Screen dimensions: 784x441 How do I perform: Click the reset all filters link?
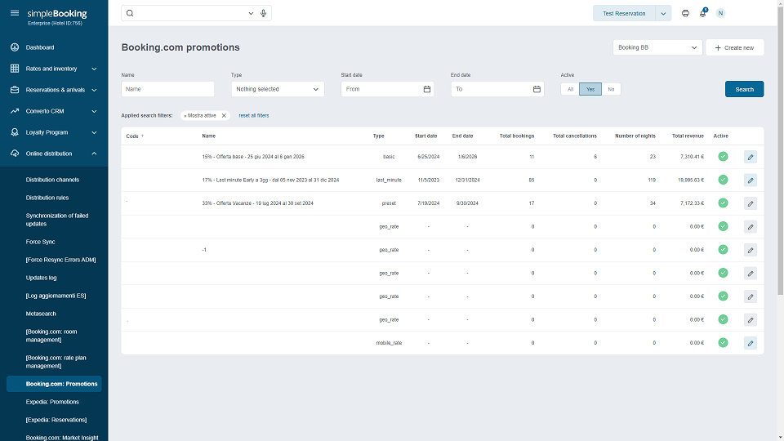pos(253,116)
